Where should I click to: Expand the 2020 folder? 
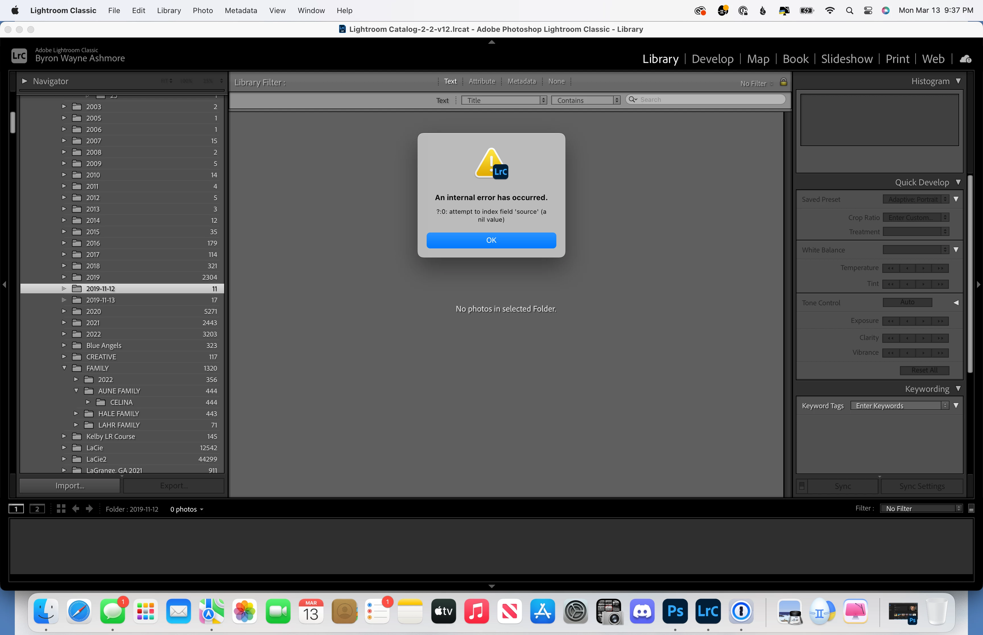64,311
